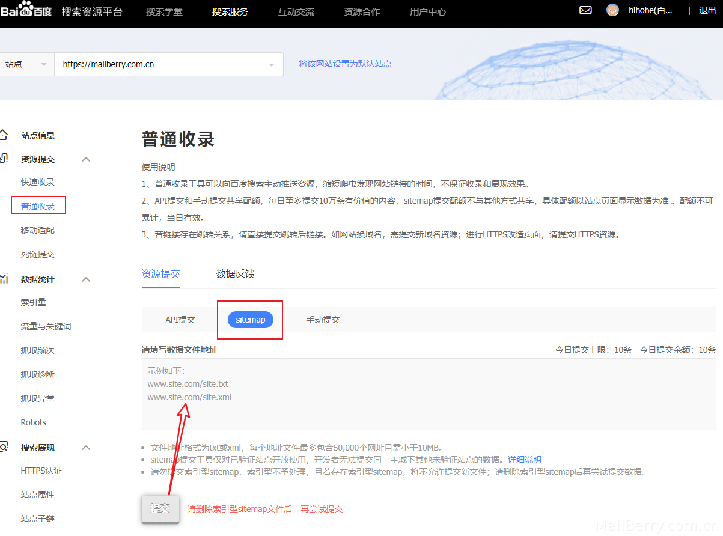Screen dimensions: 723x536
Task: Open the 详细说明 link
Action: pyautogui.click(x=525, y=460)
